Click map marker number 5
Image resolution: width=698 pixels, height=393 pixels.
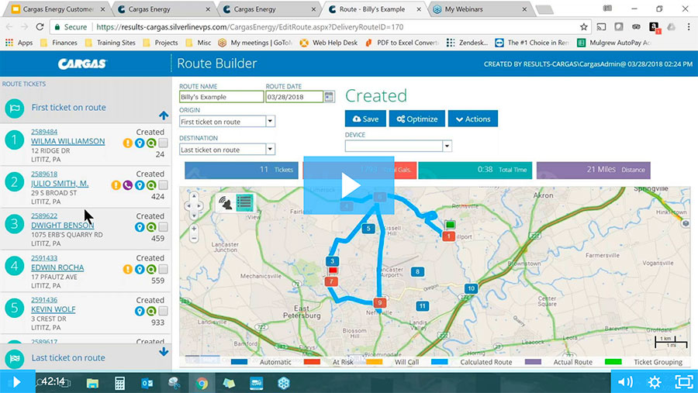368,229
